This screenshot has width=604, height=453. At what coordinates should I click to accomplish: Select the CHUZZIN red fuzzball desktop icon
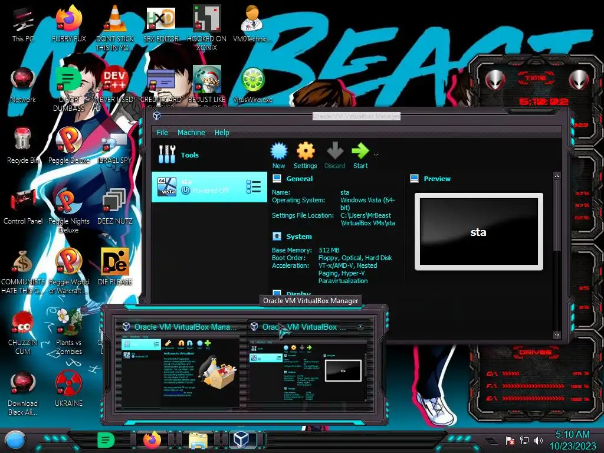point(23,333)
